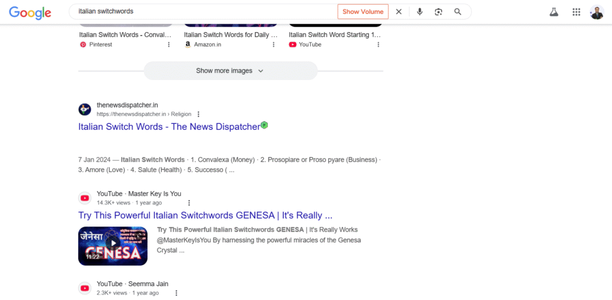Open more options for Amazon.in image result
Screen dimensions: 612x300
pyautogui.click(x=274, y=44)
